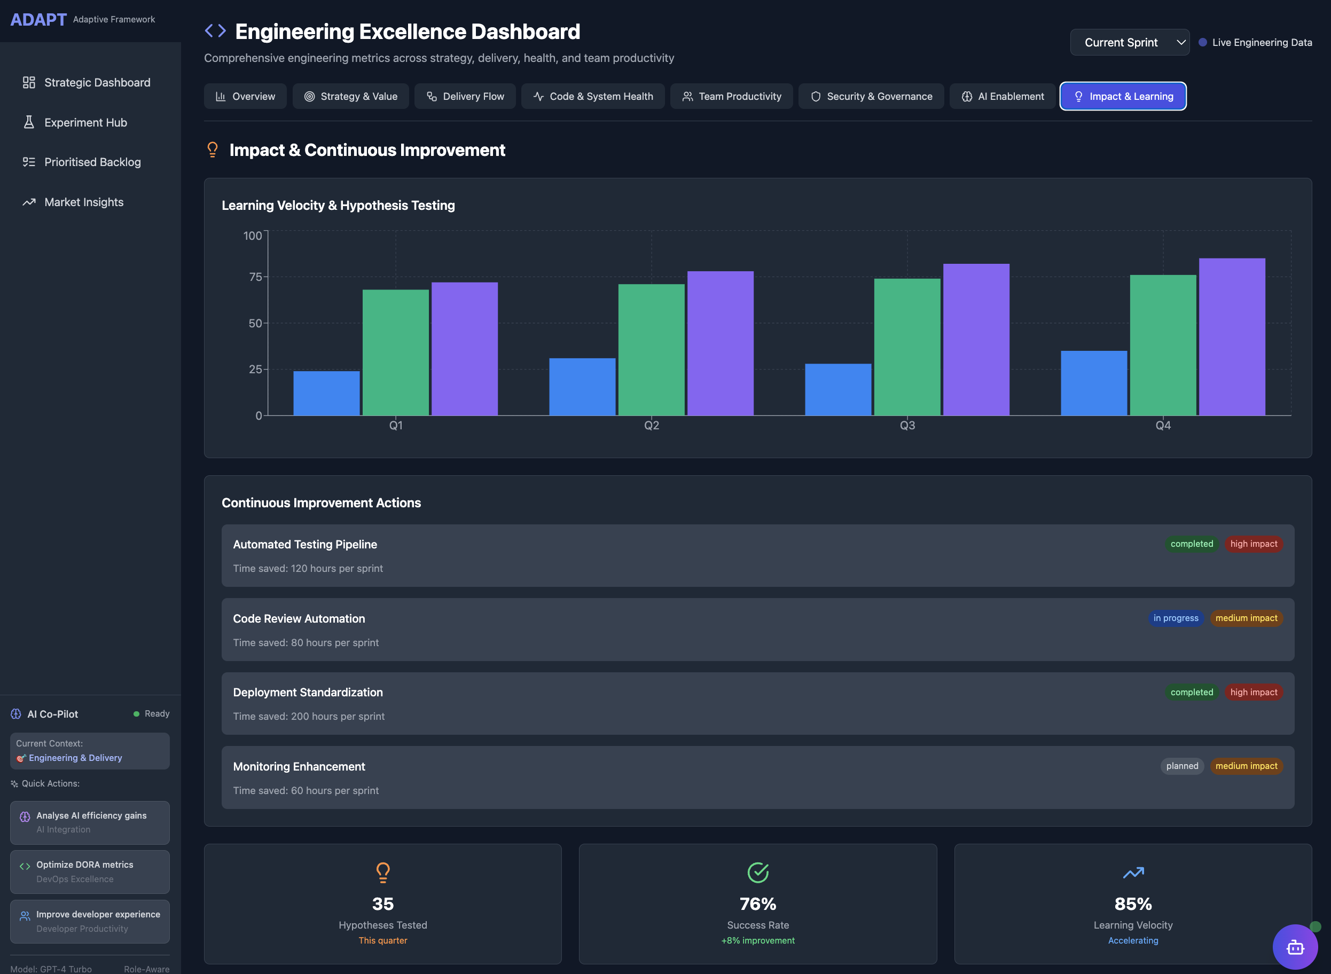This screenshot has width=1331, height=974.
Task: Click the Hypotheses Tested lightbulb icon
Action: pyautogui.click(x=383, y=872)
